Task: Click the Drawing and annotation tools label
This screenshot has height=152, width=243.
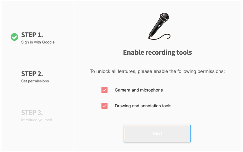Action: 143,106
